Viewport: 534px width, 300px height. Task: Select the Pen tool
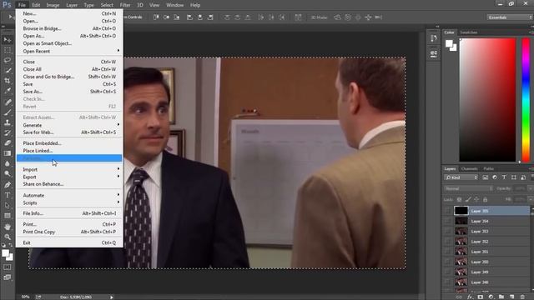click(8, 185)
